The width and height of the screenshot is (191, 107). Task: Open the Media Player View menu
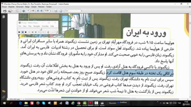(x=24, y=26)
